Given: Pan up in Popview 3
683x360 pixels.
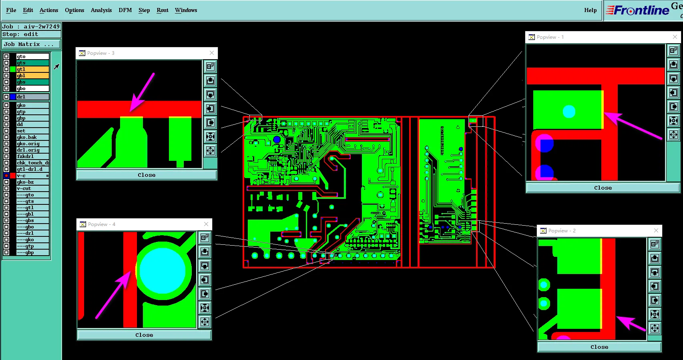Looking at the screenshot, I should point(211,80).
